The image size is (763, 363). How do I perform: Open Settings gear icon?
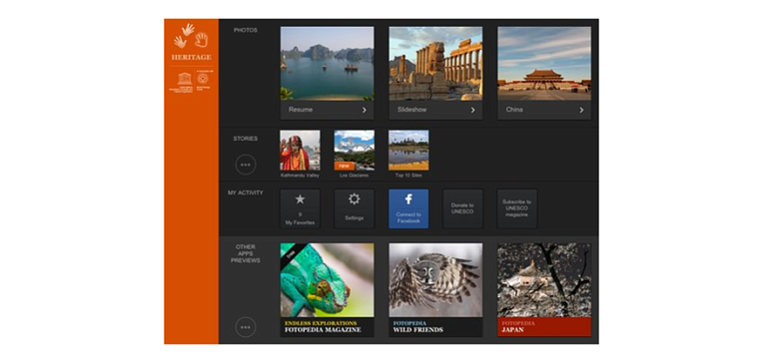[355, 198]
